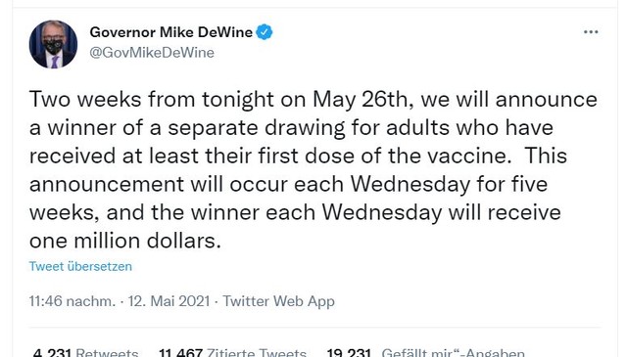Open Governor Mike DeWine's profile picture
This screenshot has width=627, height=357.
53,44
